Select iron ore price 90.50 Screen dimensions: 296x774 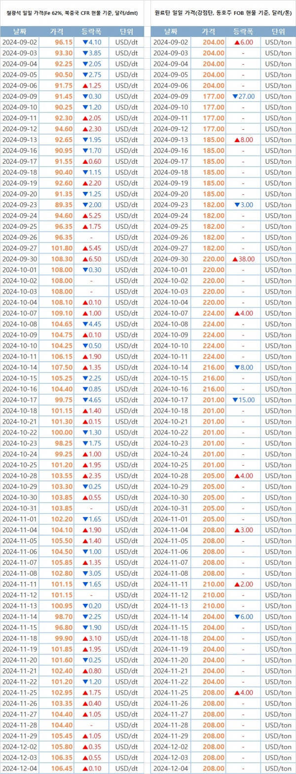(x=64, y=75)
